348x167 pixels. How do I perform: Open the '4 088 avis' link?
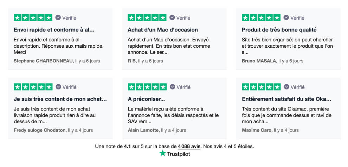(189, 146)
